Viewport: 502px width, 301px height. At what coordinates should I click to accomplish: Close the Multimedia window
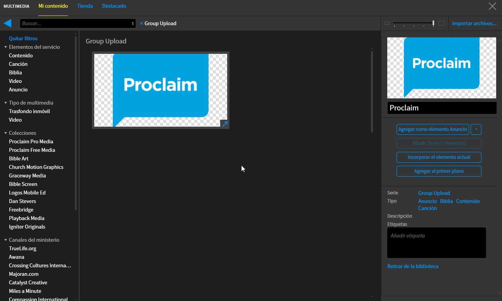(x=492, y=6)
